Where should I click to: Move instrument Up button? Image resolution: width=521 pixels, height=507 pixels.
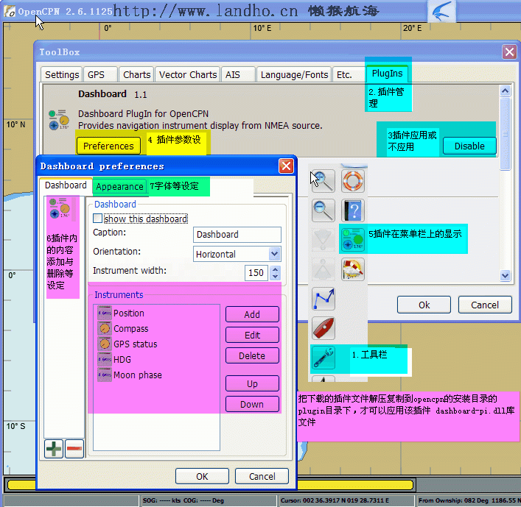(252, 383)
